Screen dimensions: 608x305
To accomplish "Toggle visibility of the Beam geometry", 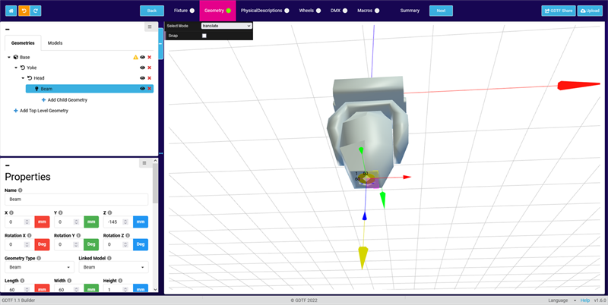I will (x=142, y=89).
